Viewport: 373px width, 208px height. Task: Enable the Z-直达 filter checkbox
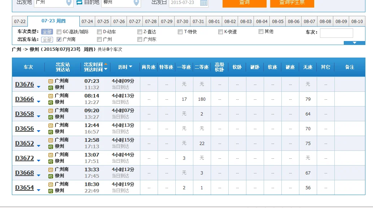pyautogui.click(x=139, y=32)
